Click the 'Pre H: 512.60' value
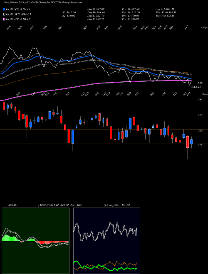208x274 pixels. (131, 12)
